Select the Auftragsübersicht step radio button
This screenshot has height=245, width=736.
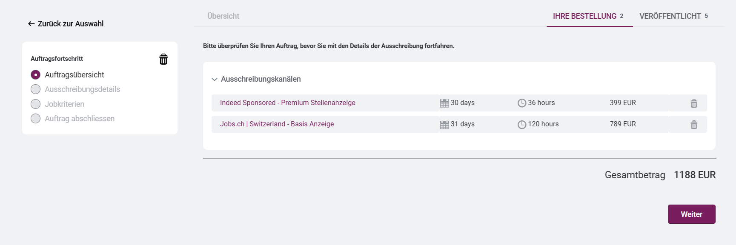click(x=36, y=75)
